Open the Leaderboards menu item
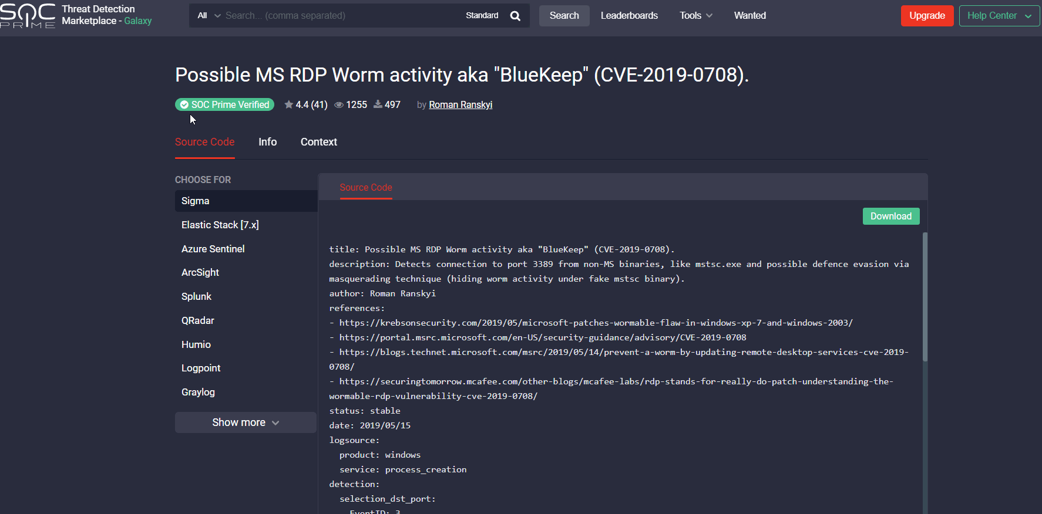The height and width of the screenshot is (514, 1042). pos(629,16)
